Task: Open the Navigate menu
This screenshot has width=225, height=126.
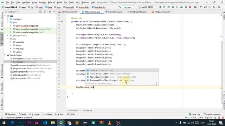Action: click(x=26, y=2)
